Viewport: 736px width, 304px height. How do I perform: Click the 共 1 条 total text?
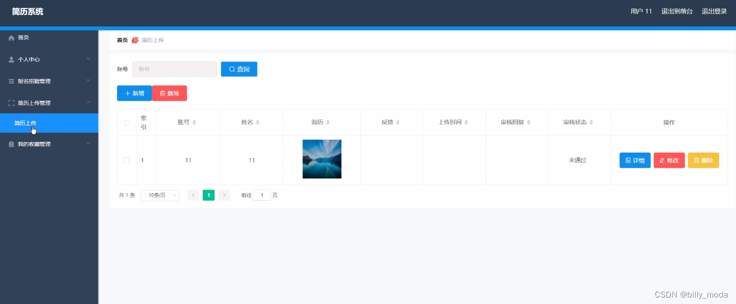pos(127,195)
